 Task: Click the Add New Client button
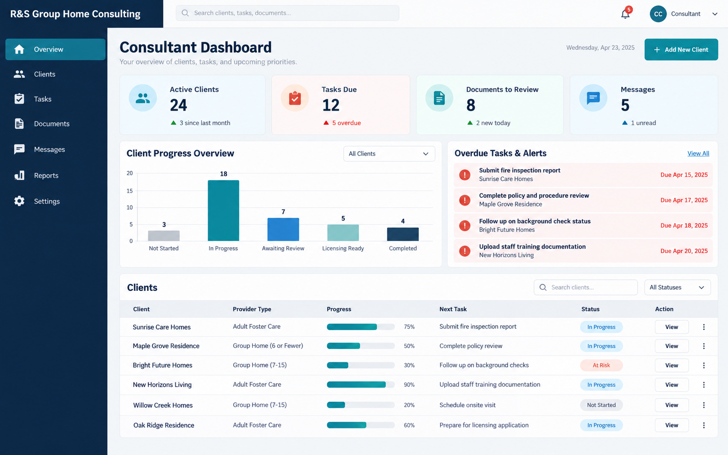coord(681,50)
